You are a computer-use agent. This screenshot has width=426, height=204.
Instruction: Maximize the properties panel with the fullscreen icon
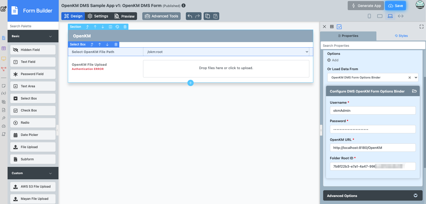422,27
